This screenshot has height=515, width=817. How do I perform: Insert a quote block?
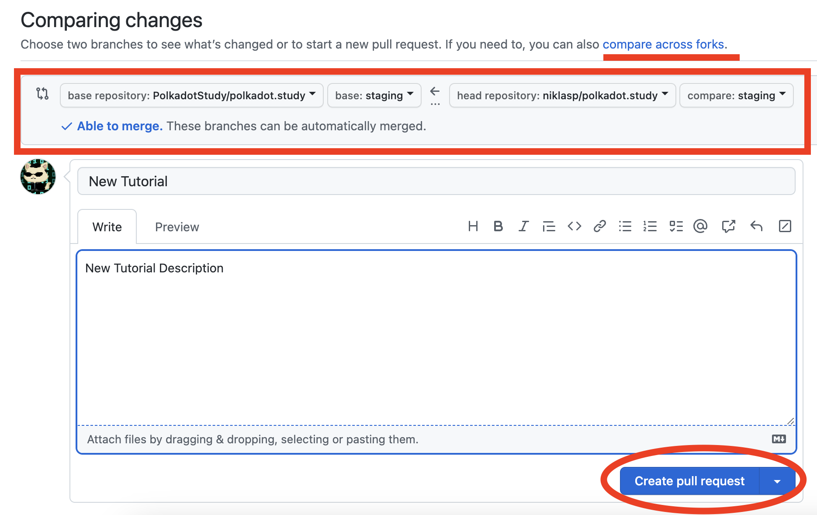tap(549, 226)
